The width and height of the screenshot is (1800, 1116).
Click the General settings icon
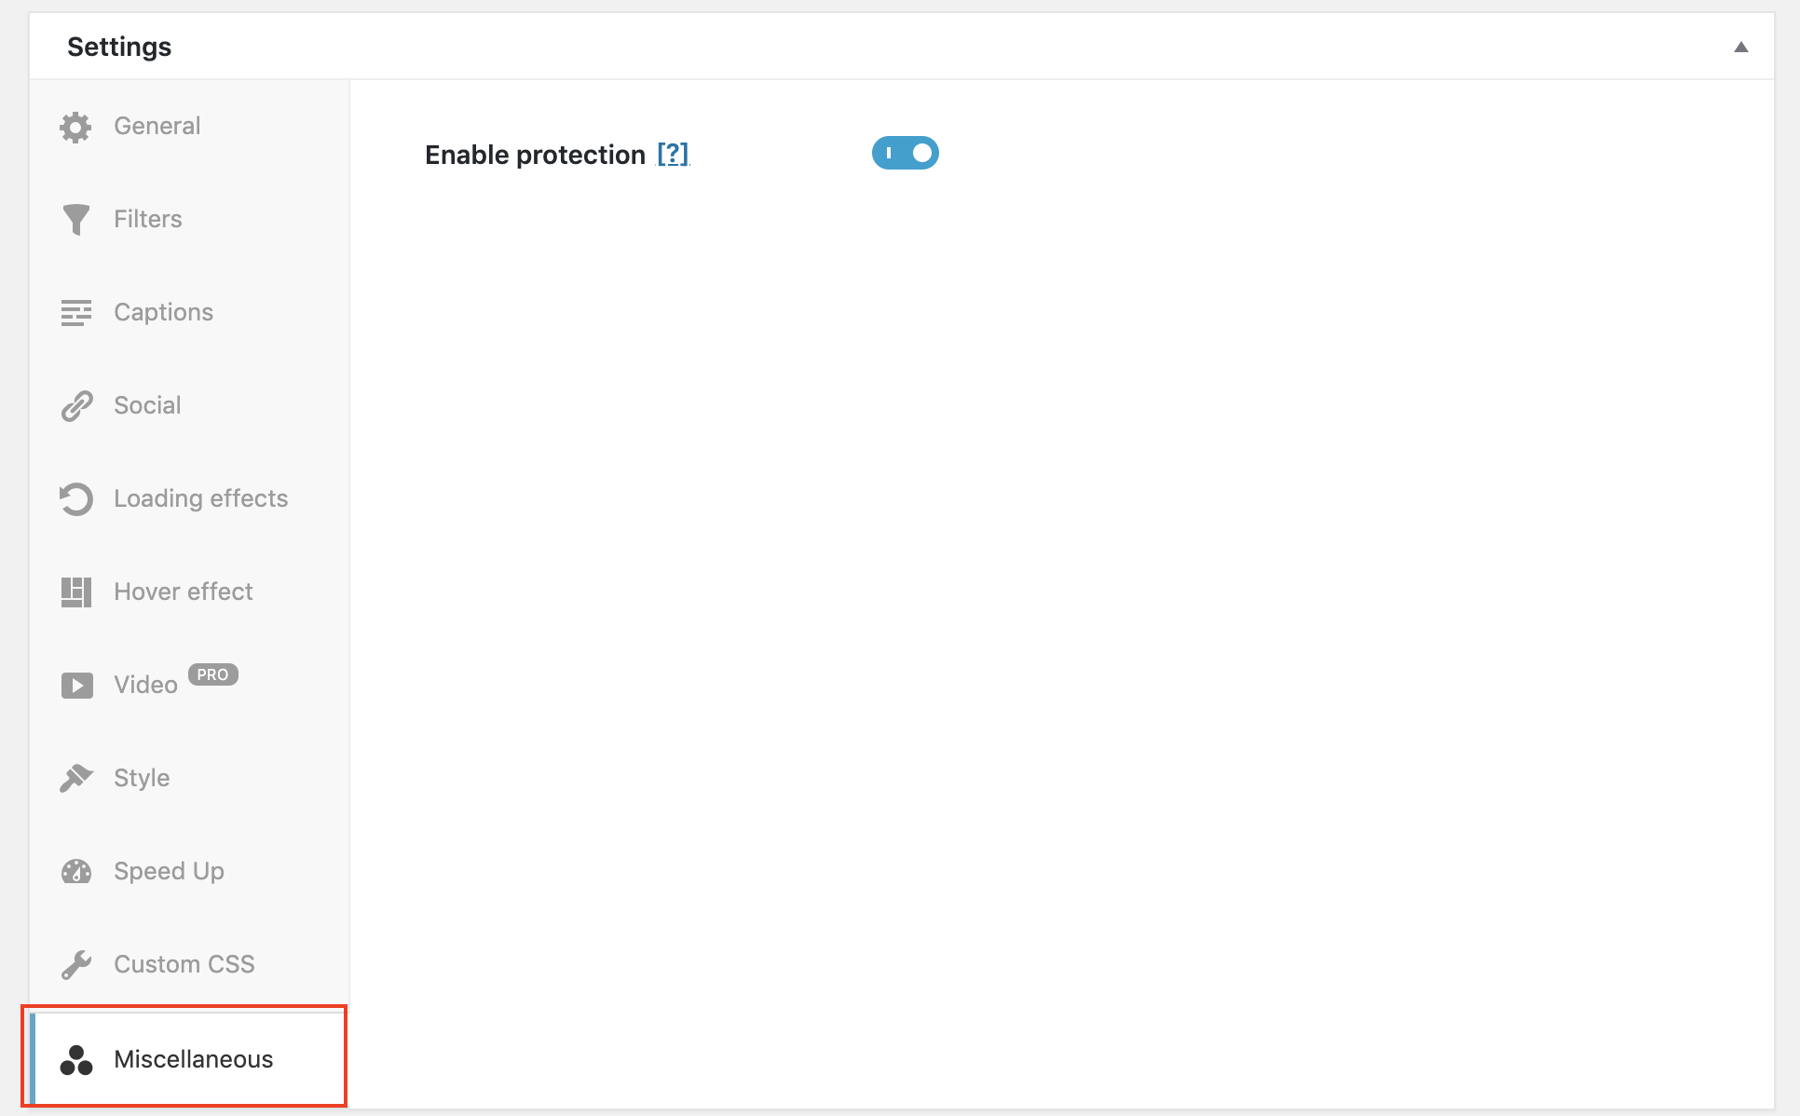tap(75, 125)
